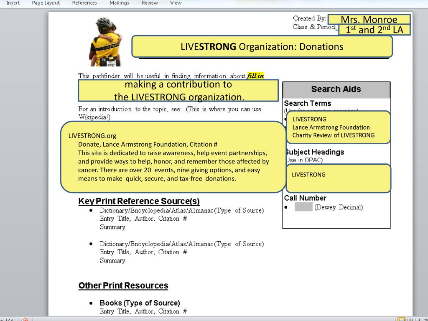428x321 pixels.
Task: Click the 'Other Print Resources' heading
Action: tap(123, 285)
